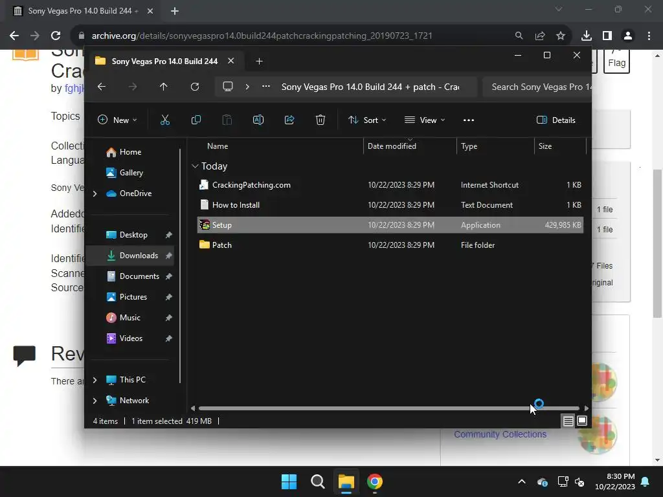Image resolution: width=663 pixels, height=497 pixels.
Task: Open the Sort dropdown menu
Action: 367,120
